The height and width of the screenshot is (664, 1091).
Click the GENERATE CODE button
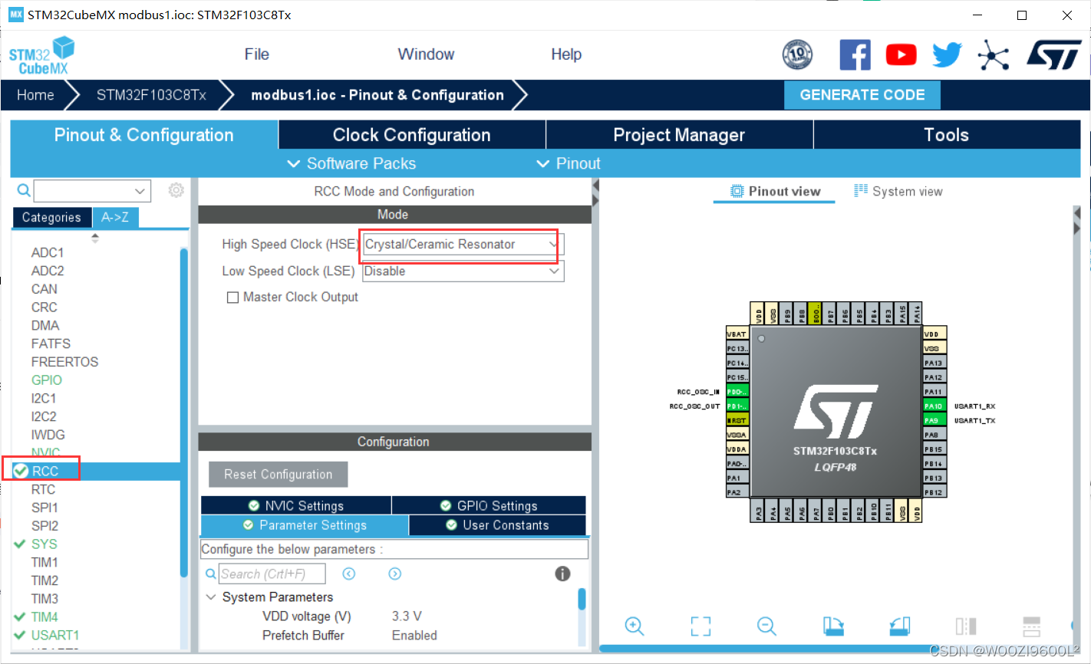click(862, 95)
